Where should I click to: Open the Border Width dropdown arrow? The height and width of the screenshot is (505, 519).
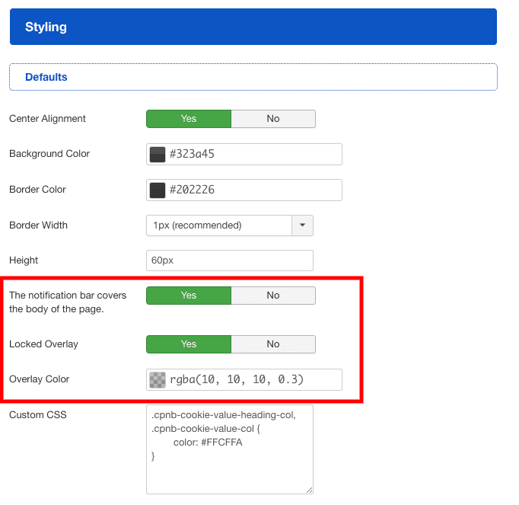pos(303,225)
